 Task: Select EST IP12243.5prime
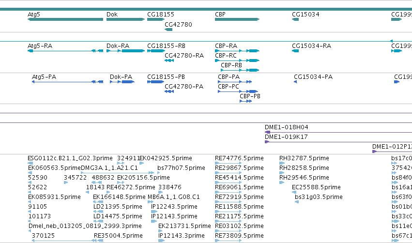(x=154, y=212)
